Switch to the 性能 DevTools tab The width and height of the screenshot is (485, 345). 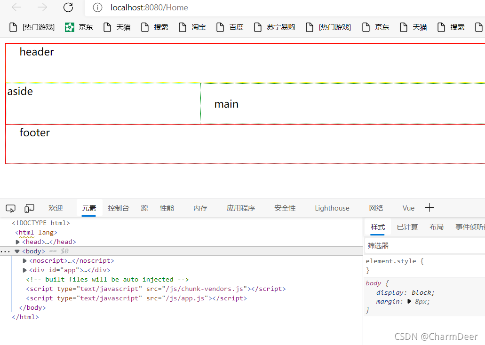[x=167, y=208]
